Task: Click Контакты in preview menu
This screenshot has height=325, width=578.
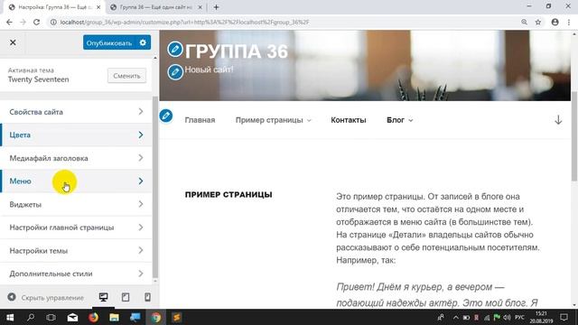Action: pos(349,120)
